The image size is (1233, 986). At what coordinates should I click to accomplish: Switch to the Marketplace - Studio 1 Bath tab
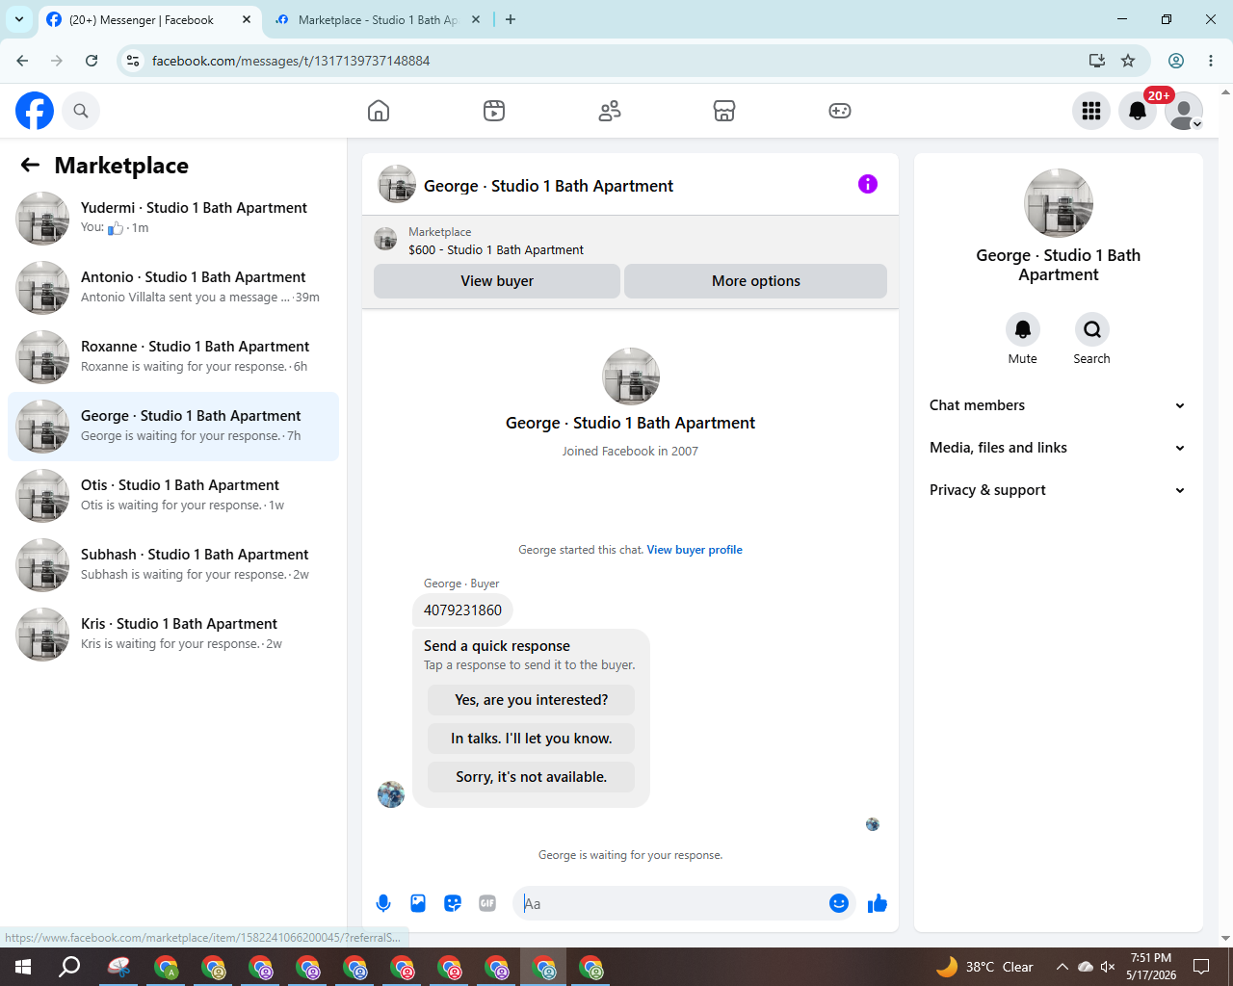(x=378, y=19)
